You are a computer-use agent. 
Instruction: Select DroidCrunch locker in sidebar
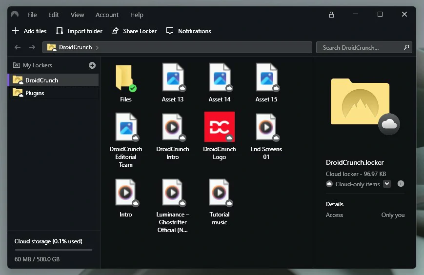(x=54, y=80)
